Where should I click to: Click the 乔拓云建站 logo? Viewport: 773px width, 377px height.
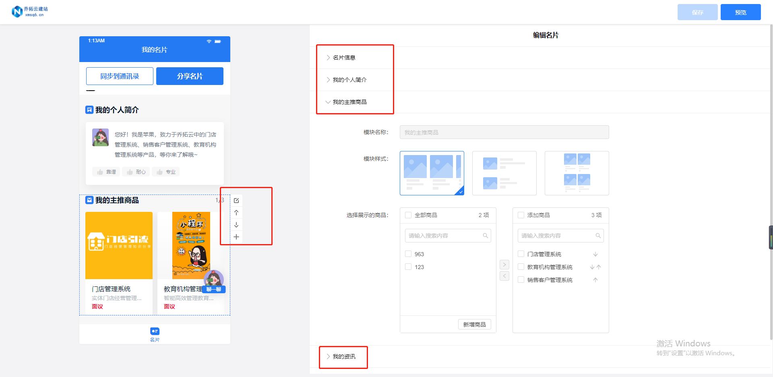pos(30,12)
